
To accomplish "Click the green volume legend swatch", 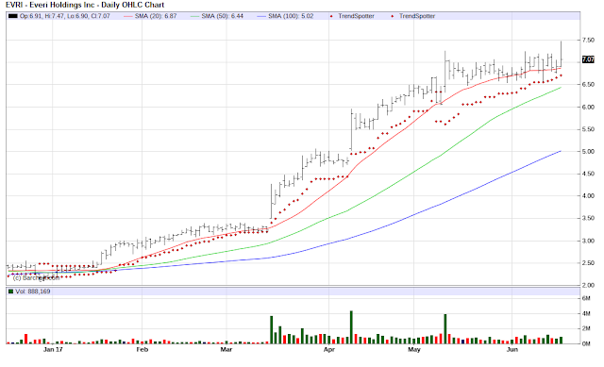I will coord(10,292).
